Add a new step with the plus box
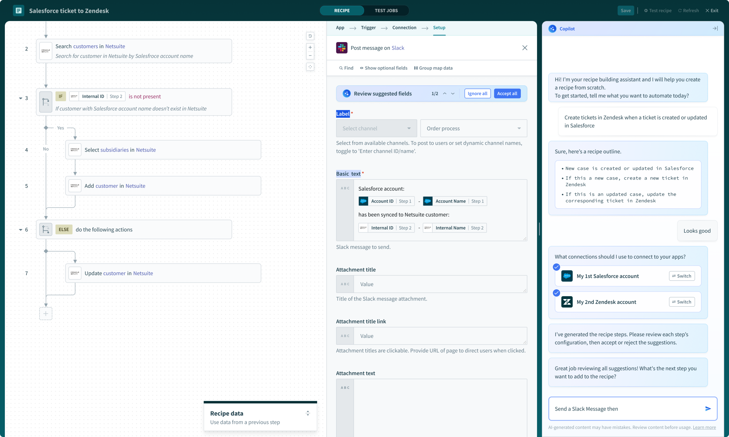 [46, 314]
